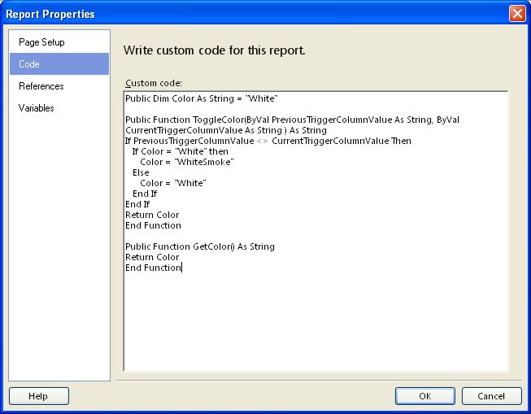Click the If PreviousTriggerColumnValue comparison line
531x414 pixels.
[268, 141]
